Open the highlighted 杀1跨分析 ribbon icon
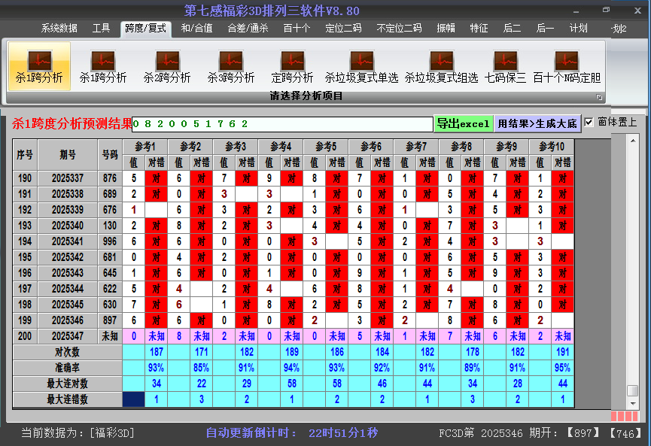The height and width of the screenshot is (446, 651). point(39,65)
